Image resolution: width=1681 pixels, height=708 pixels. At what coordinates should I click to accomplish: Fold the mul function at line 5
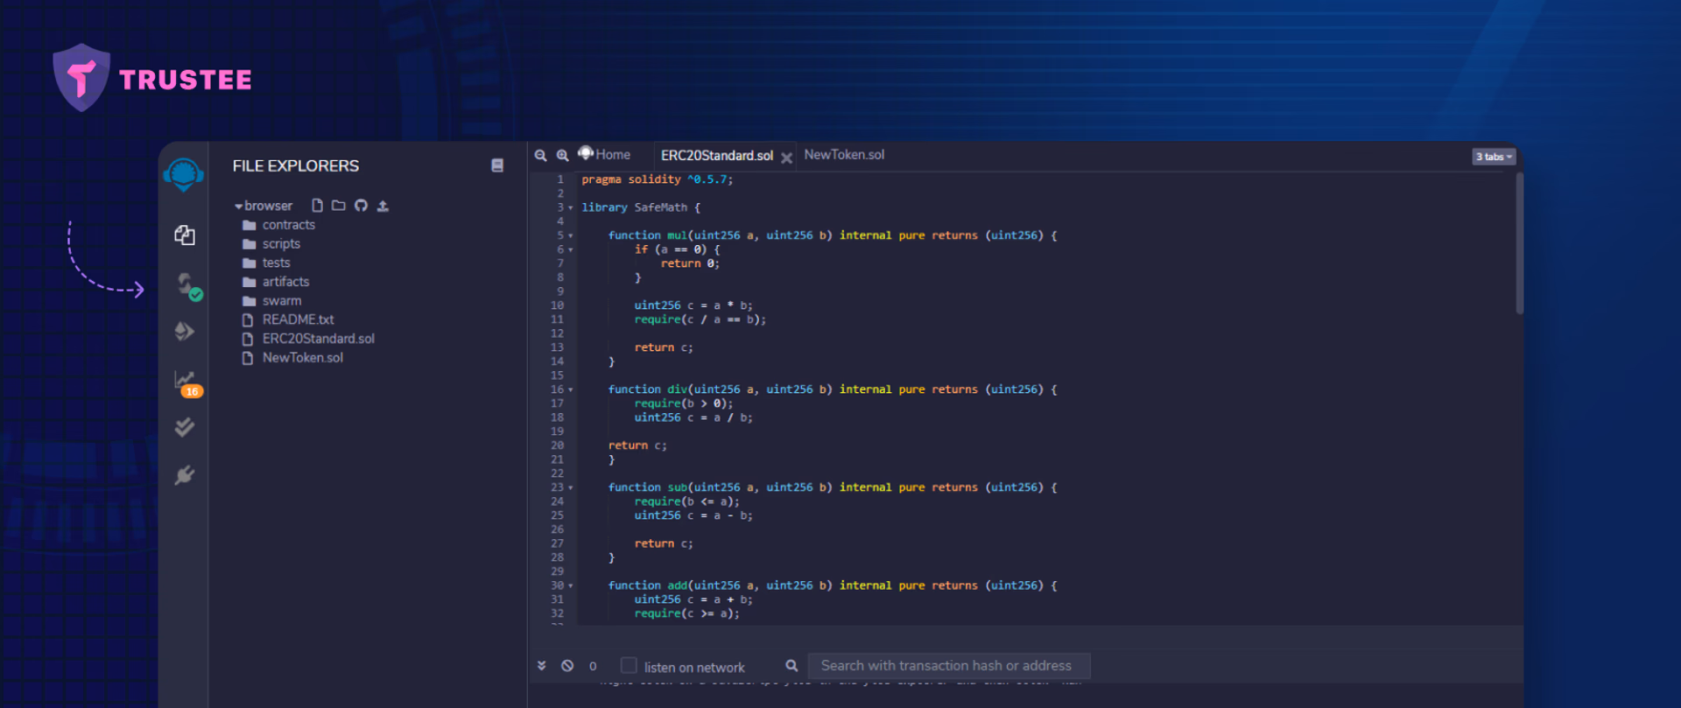point(571,236)
